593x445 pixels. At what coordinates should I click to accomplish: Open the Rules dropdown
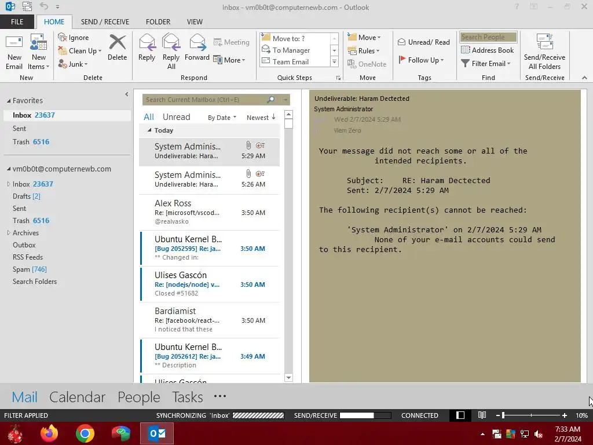click(x=364, y=51)
